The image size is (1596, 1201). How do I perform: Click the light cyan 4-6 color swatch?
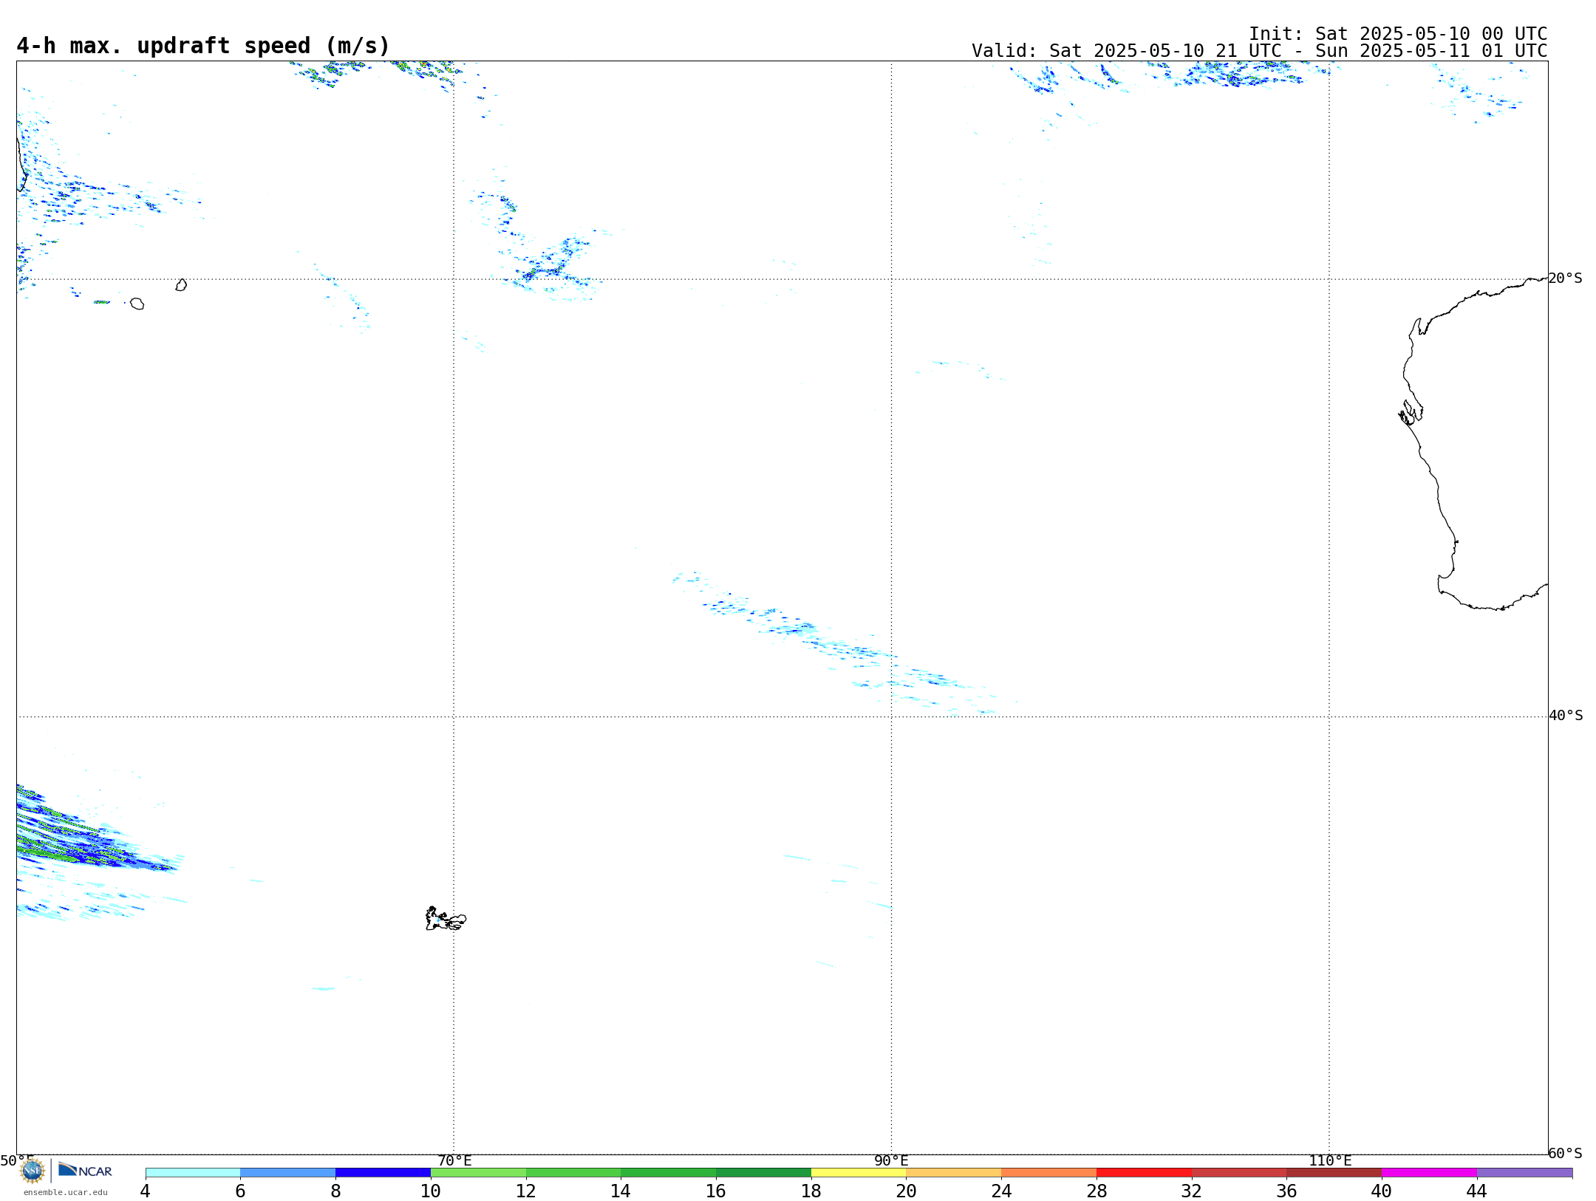tap(193, 1173)
